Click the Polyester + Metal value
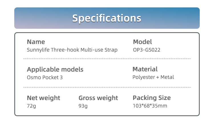The height and width of the screenshot is (121, 214). tap(153, 77)
